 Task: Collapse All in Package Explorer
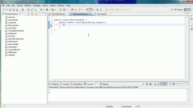pyautogui.click(x=29, y=14)
